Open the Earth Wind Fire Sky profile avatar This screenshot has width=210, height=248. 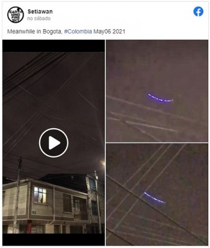pyautogui.click(x=16, y=15)
